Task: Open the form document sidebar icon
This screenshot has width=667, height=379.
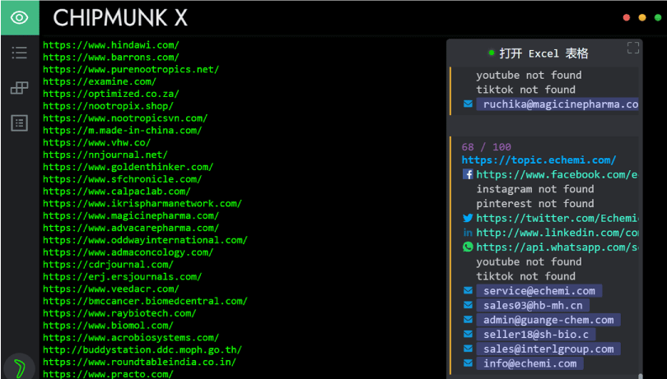Action: pyautogui.click(x=20, y=122)
